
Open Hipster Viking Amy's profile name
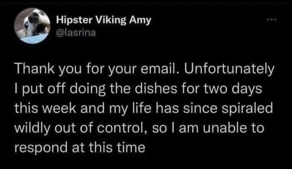(103, 20)
